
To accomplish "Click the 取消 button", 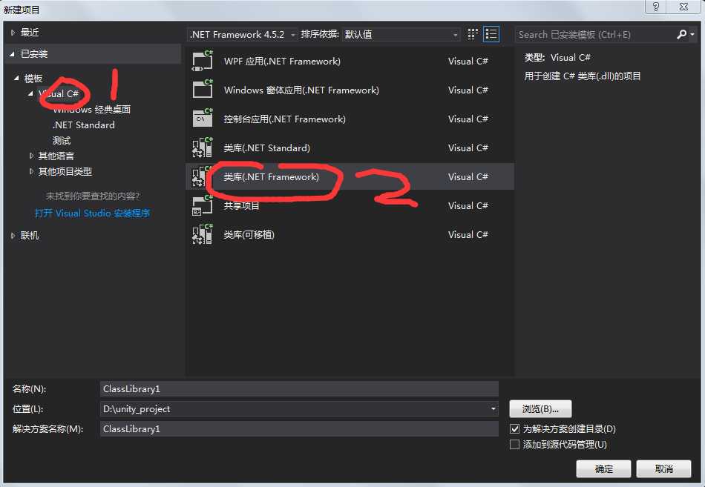I will 663,468.
